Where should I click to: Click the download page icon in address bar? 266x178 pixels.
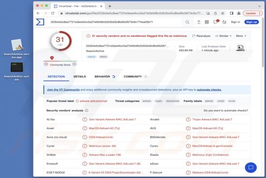208,13
